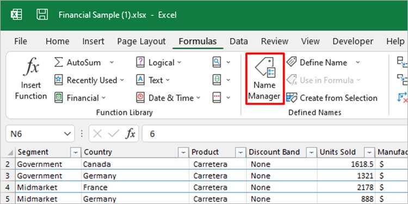Open the Date & Time functions menu
The width and height of the screenshot is (408, 204).
point(169,98)
